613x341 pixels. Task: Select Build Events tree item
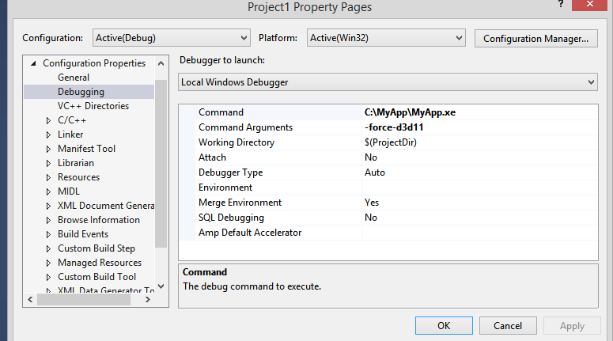click(x=83, y=234)
